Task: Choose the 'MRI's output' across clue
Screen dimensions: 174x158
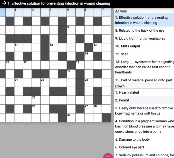Action: coord(127,46)
